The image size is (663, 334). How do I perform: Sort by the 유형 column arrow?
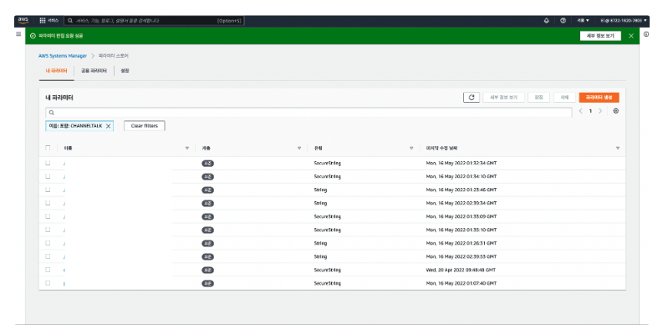(411, 148)
